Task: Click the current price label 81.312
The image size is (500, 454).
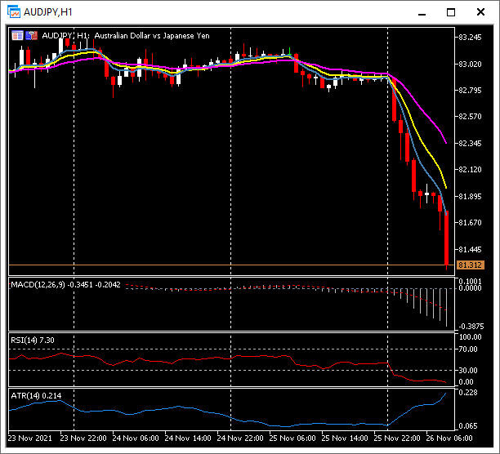Action: click(471, 265)
